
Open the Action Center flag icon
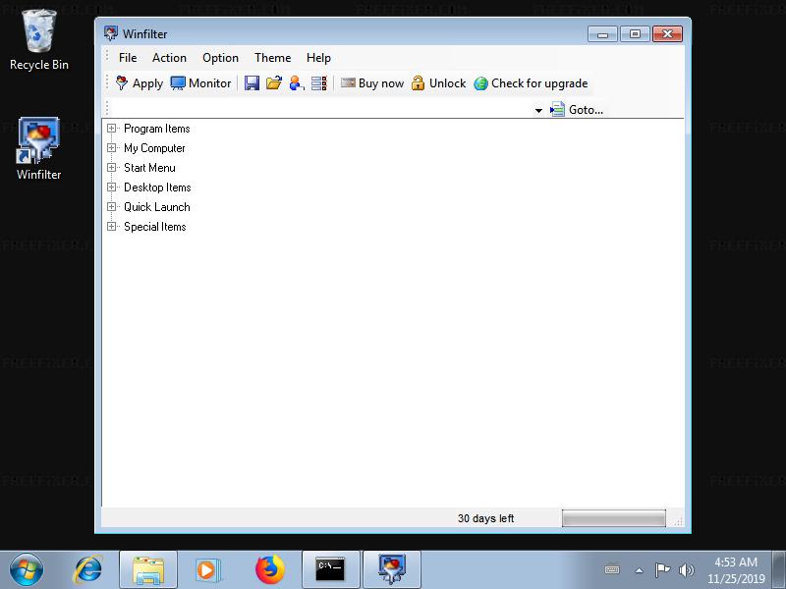point(662,570)
